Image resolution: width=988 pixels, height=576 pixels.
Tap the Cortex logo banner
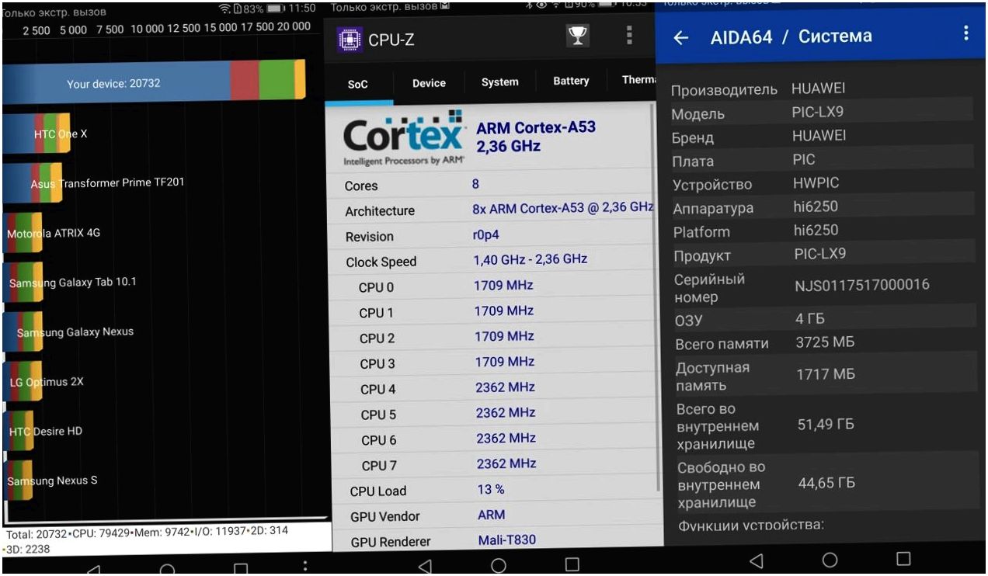tap(405, 140)
